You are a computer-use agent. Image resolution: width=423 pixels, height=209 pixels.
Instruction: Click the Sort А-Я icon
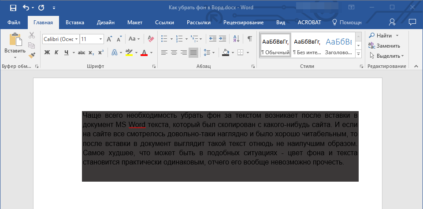click(x=236, y=39)
